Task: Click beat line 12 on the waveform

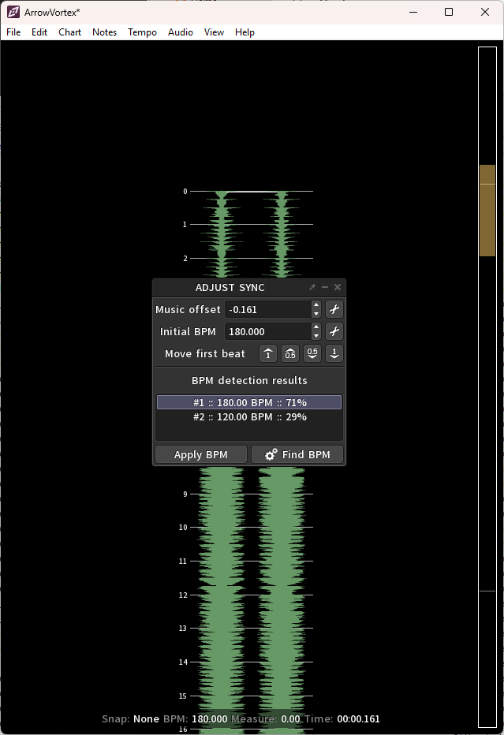Action: 252,595
